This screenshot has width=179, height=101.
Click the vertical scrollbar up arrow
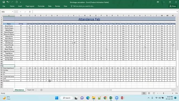178,16
